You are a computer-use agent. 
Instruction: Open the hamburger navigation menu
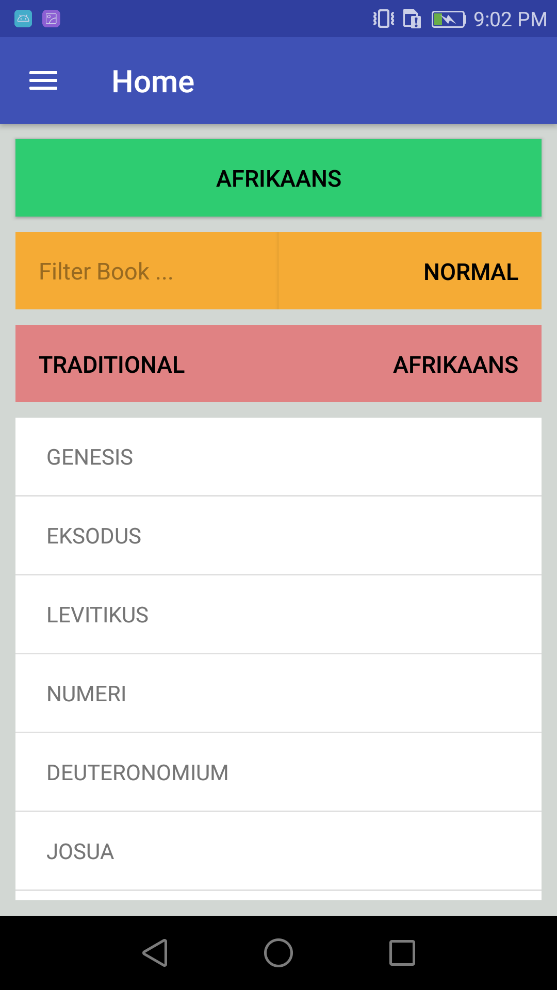(43, 81)
